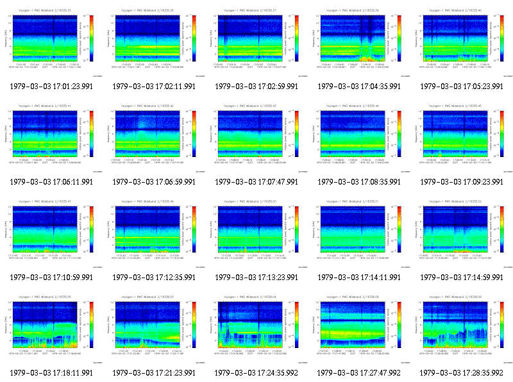Click the color scale bar of 17:27:47.992 plot

click(399, 325)
